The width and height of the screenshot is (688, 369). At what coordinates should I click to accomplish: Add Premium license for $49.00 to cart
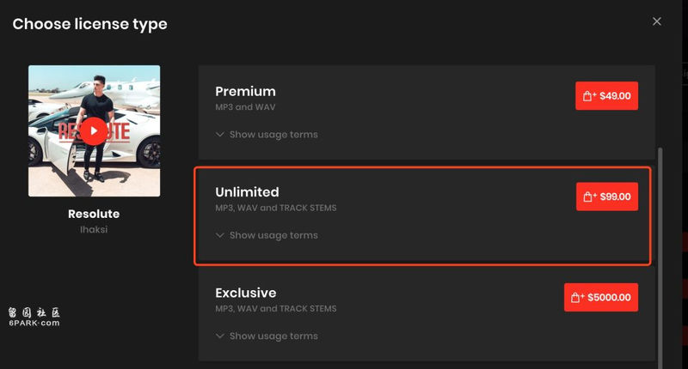pos(607,96)
